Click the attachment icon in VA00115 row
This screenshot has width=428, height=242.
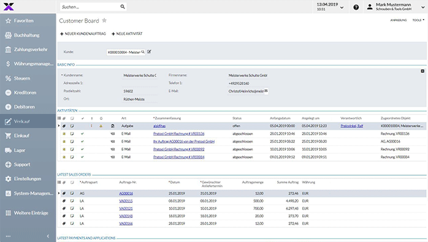coord(64,201)
